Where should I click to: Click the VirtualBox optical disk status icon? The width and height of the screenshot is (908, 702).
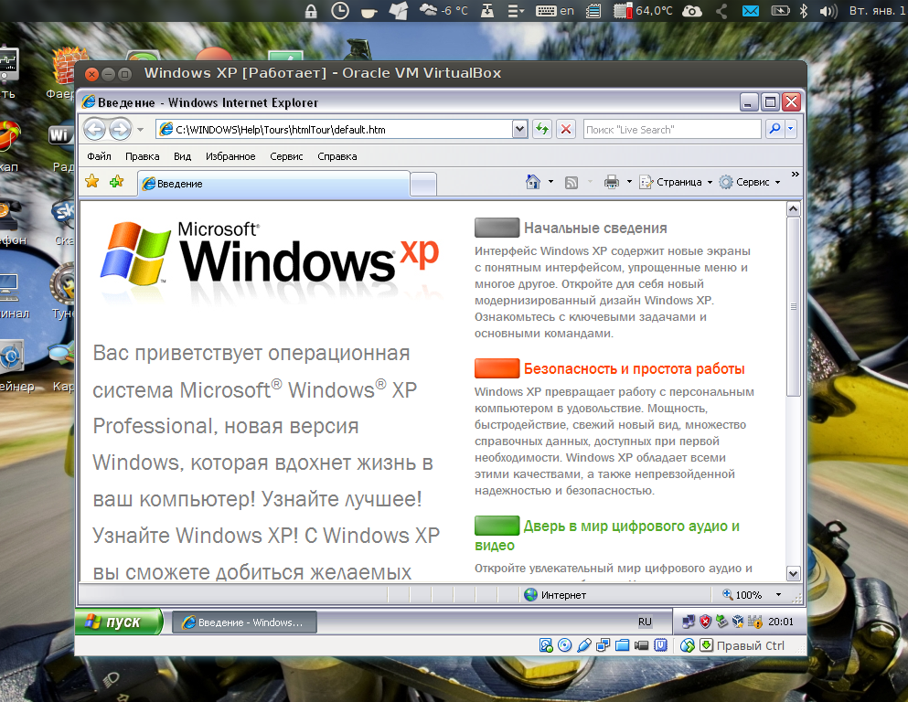[565, 645]
